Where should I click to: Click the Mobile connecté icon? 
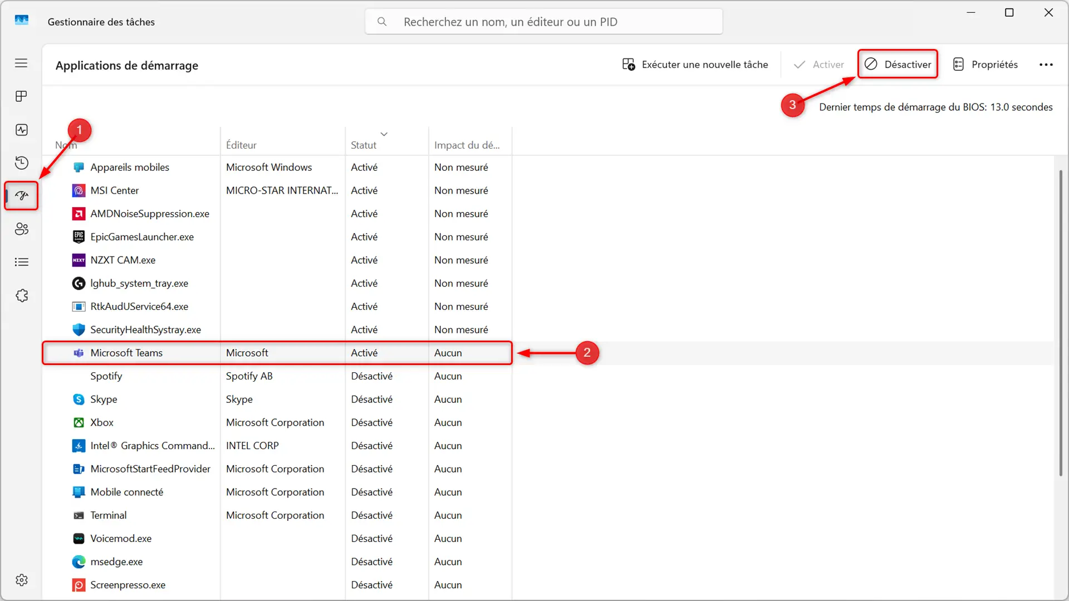click(x=79, y=492)
